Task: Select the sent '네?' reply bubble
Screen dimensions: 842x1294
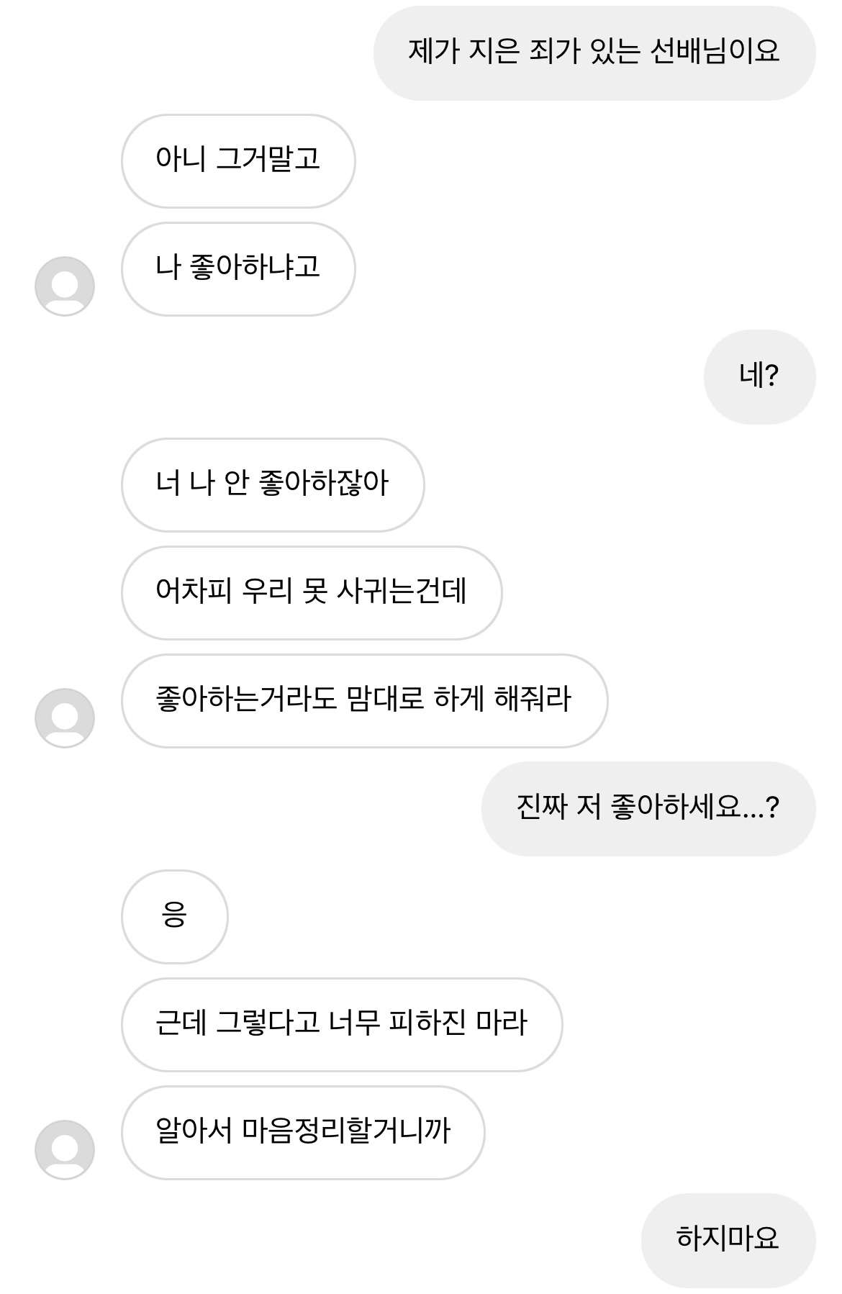Action: coord(759,376)
